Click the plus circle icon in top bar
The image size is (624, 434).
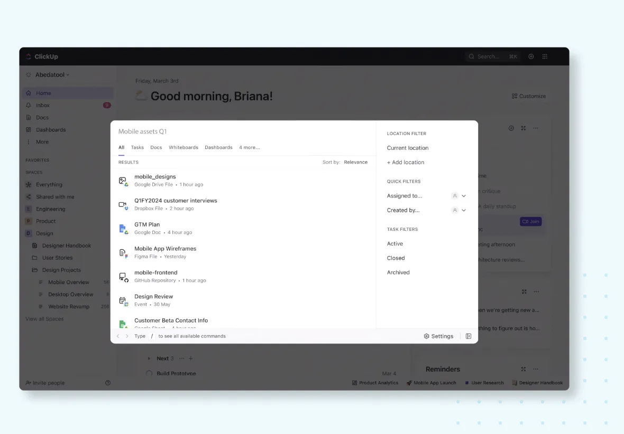(531, 56)
